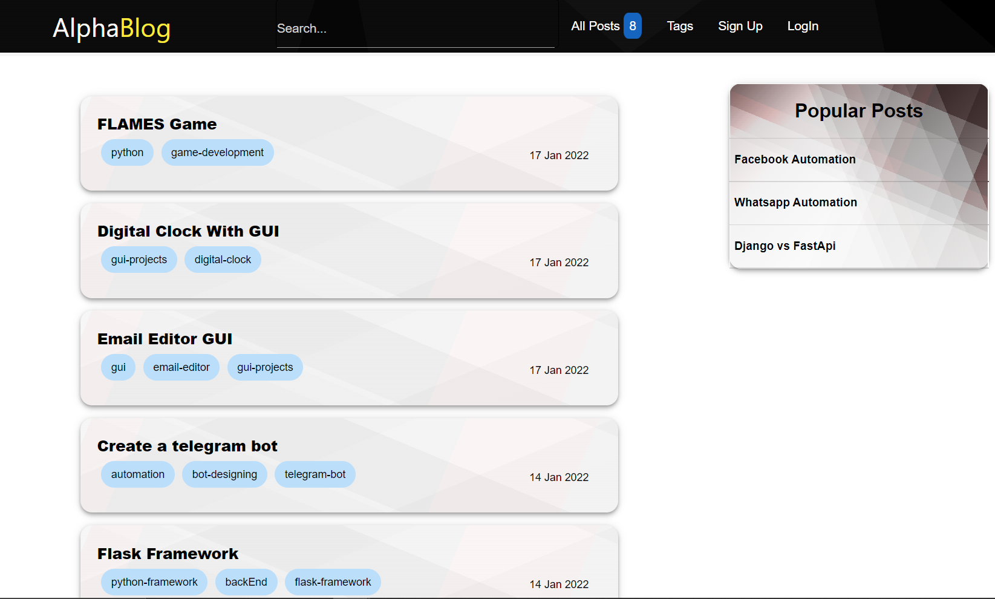Open the All Posts page
995x599 pixels.
(595, 26)
